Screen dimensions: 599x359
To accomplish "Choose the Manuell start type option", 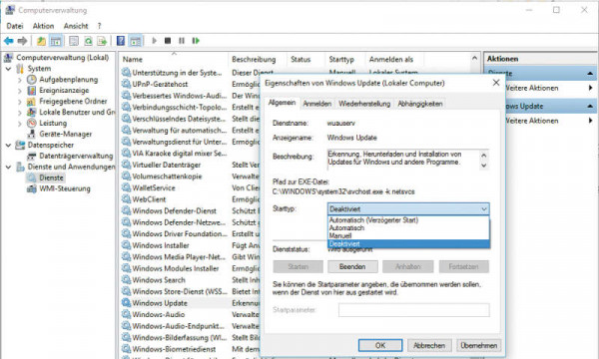I will [x=408, y=235].
